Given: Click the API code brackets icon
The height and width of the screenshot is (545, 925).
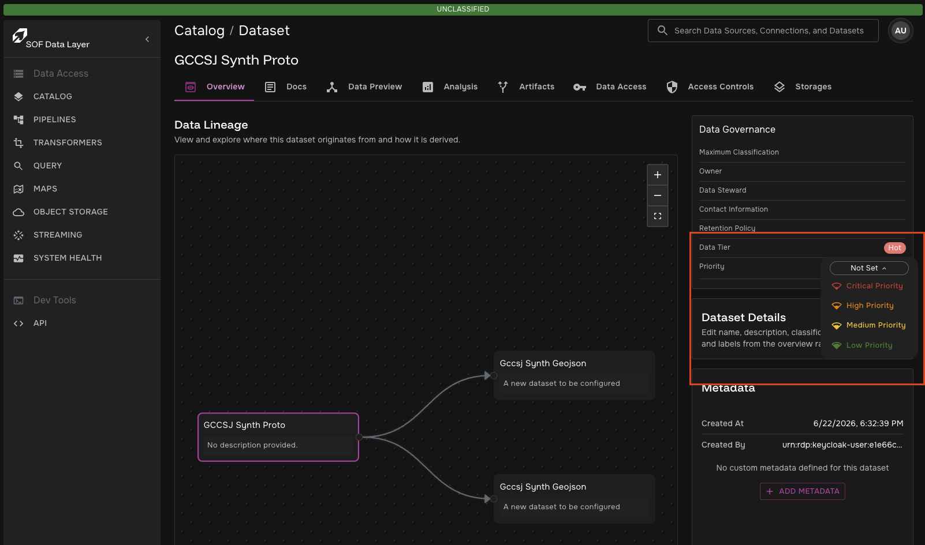Looking at the screenshot, I should 18,324.
